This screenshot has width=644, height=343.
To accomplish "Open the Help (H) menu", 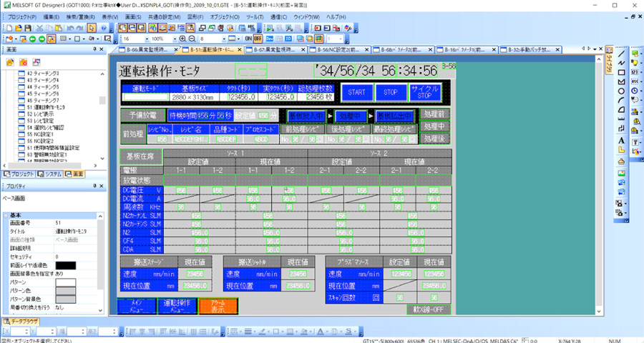I will click(336, 17).
